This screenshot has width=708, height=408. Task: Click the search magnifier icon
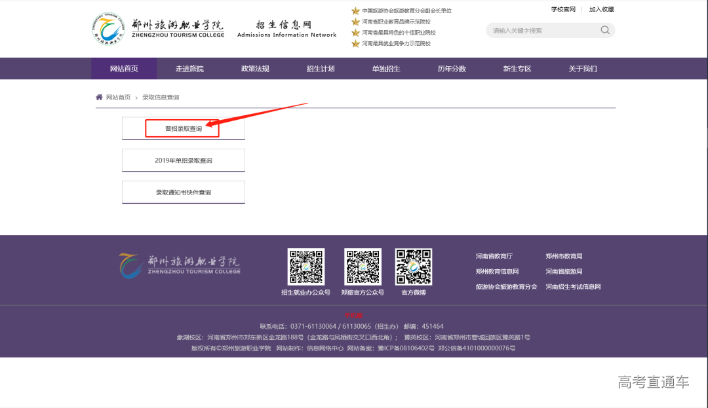pyautogui.click(x=604, y=30)
